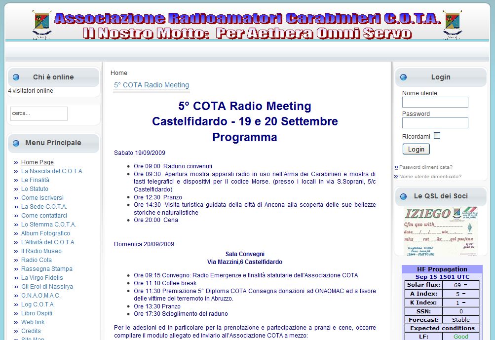This screenshot has width=495, height=340.
Task: Click the SSN value 0
Action: pyautogui.click(x=461, y=311)
